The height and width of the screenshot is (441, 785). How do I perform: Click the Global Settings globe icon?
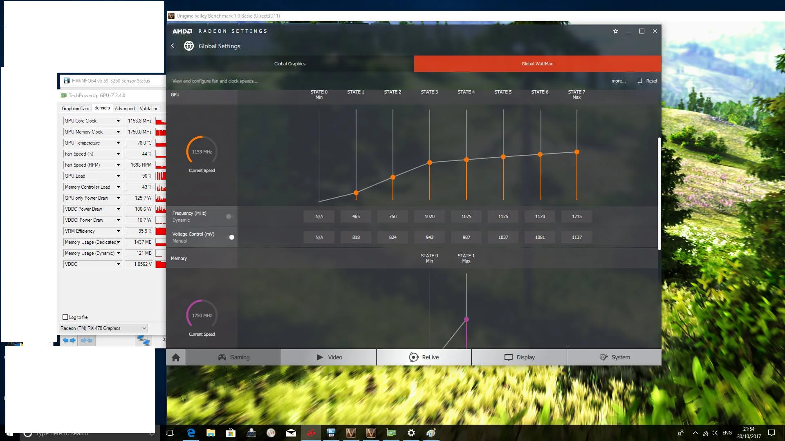coord(188,46)
